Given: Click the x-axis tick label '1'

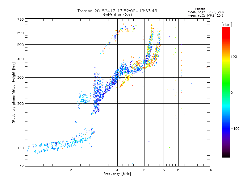Looking at the screenshot, I should (25, 170).
